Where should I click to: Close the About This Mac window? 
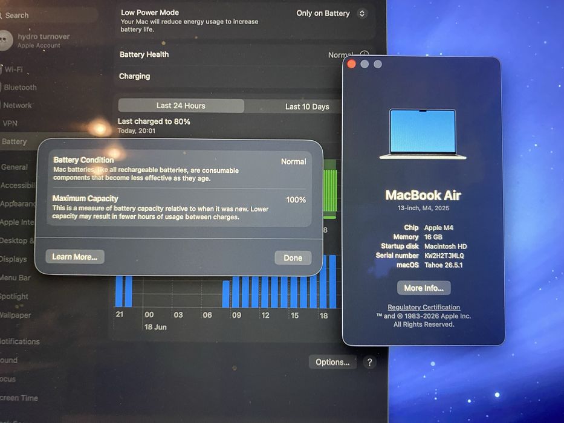pyautogui.click(x=352, y=64)
